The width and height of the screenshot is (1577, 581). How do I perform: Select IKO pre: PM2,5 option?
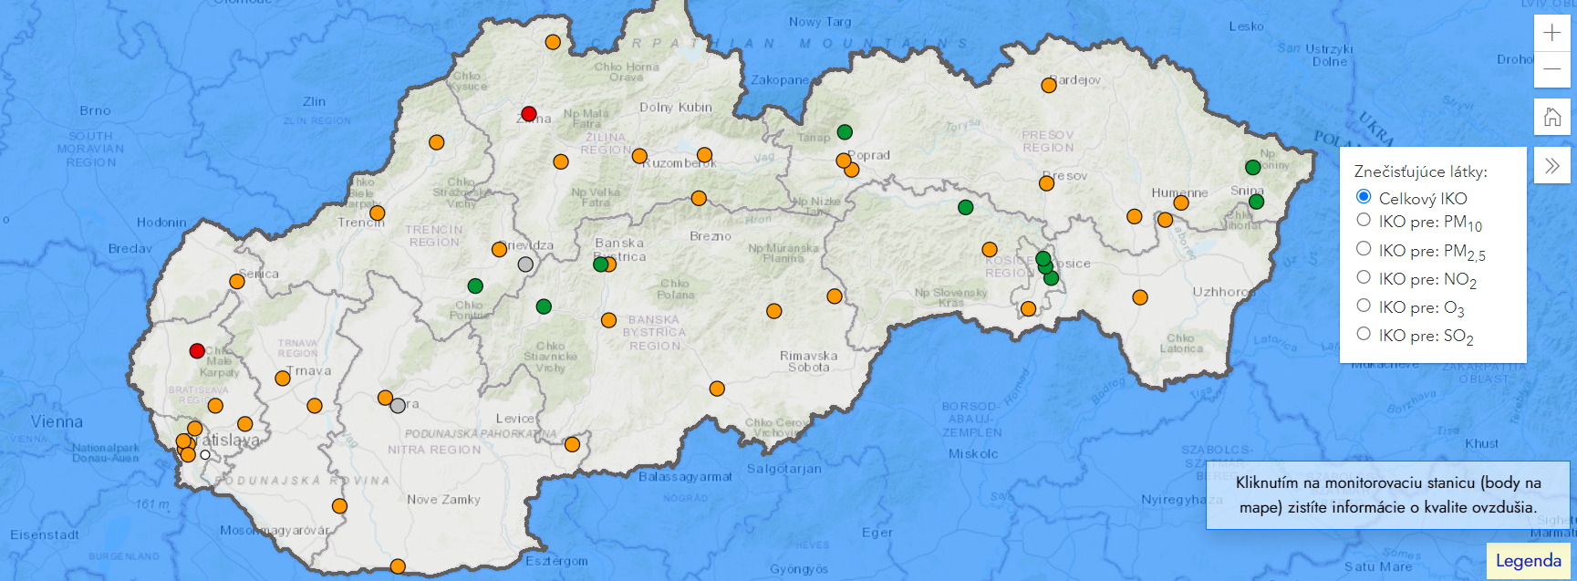click(x=1364, y=248)
